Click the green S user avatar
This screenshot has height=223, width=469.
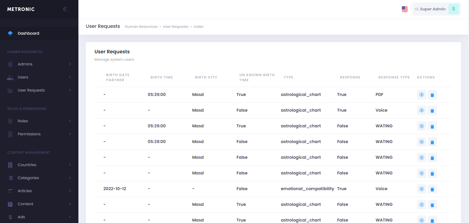tap(453, 9)
